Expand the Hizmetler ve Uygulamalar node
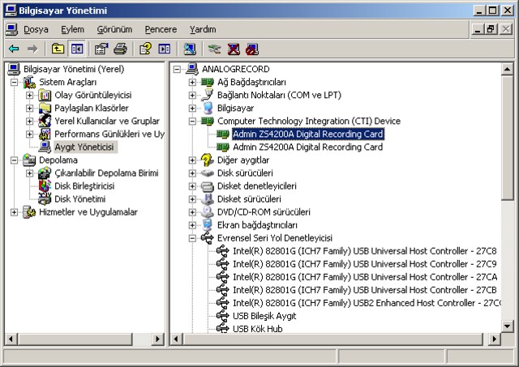The width and height of the screenshot is (519, 367). [x=14, y=212]
